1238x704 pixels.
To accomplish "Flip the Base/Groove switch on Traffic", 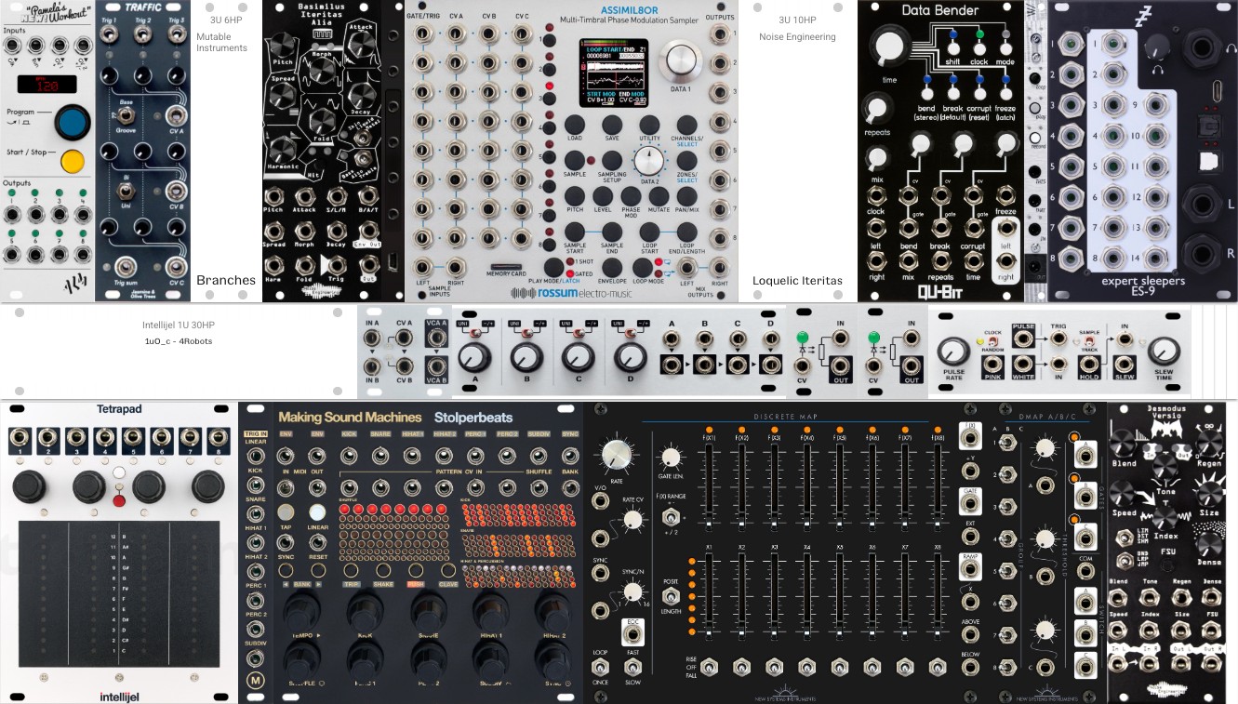I will click(126, 116).
